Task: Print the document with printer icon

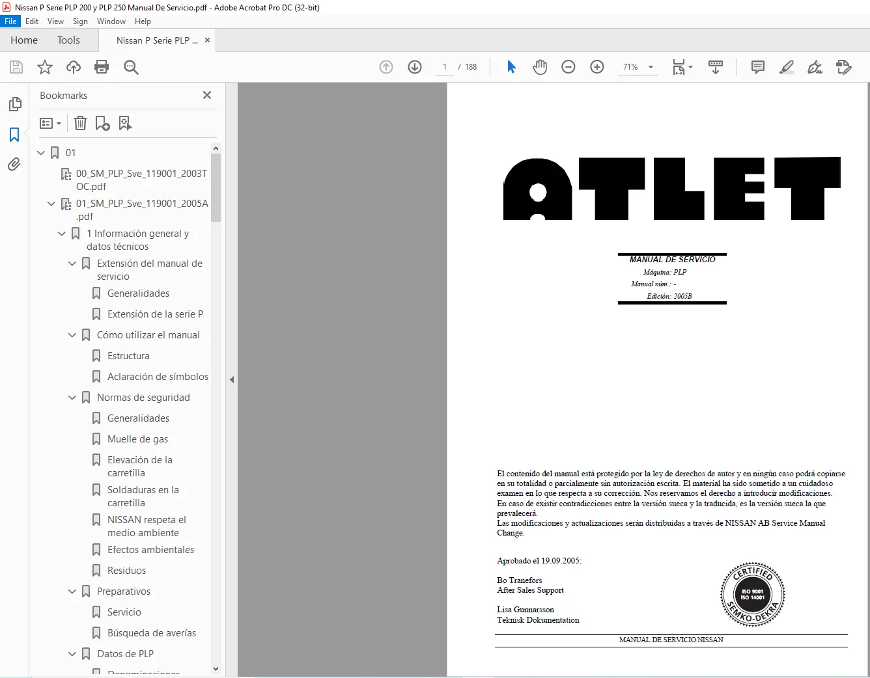Action: pyautogui.click(x=102, y=67)
